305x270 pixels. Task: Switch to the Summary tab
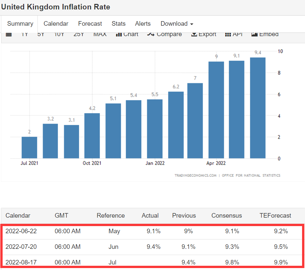[x=20, y=24]
